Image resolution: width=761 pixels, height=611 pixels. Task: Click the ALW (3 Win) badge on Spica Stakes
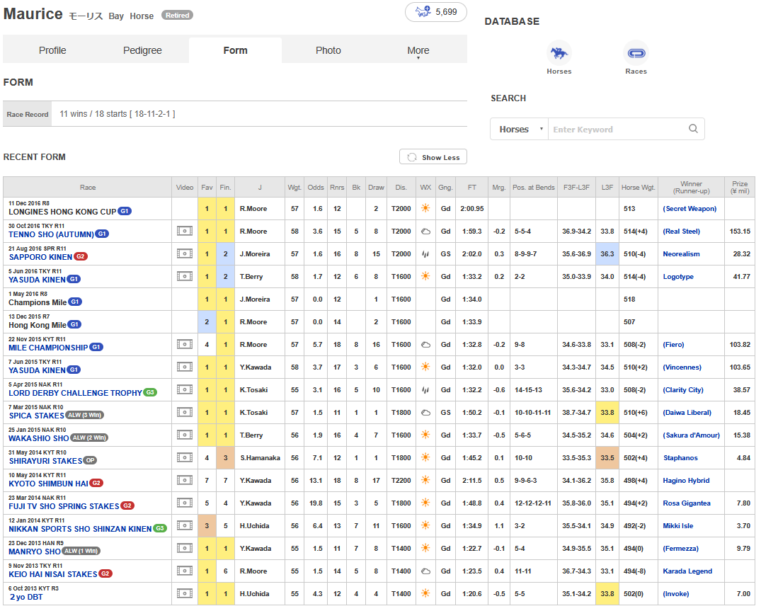pyautogui.click(x=85, y=416)
